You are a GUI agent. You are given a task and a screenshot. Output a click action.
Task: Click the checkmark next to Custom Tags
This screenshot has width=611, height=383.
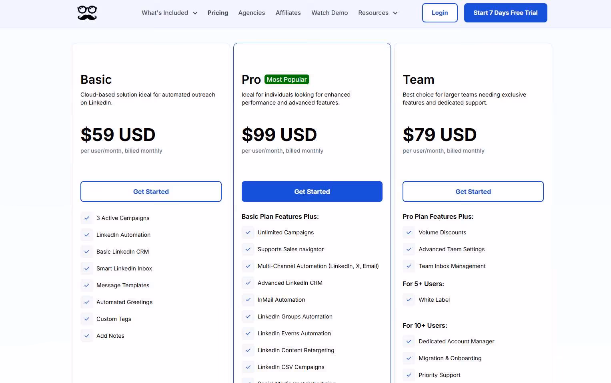pos(87,319)
